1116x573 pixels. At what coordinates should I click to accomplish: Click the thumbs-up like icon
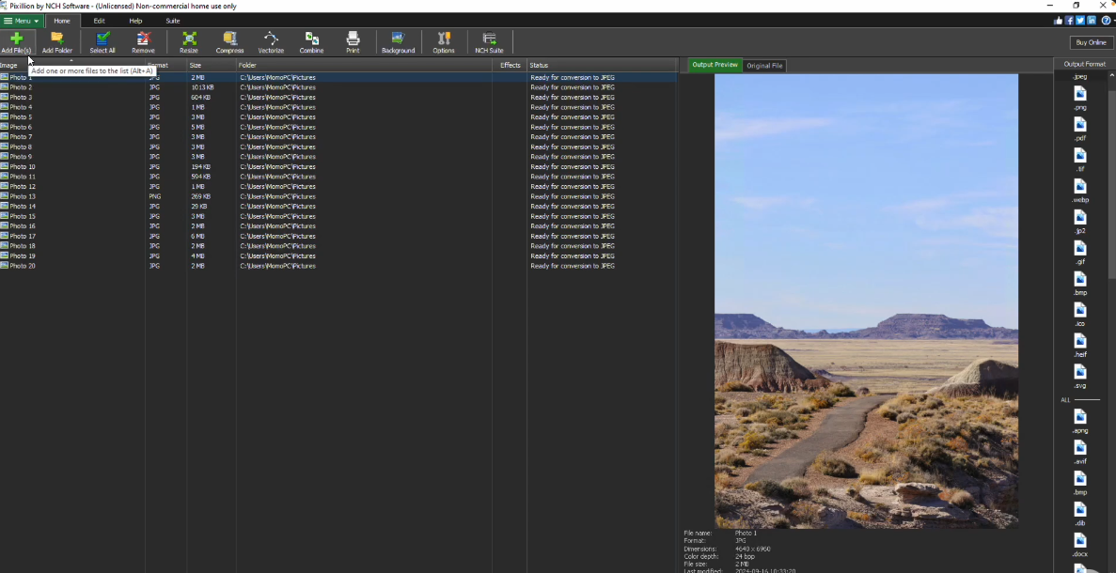pos(1059,21)
